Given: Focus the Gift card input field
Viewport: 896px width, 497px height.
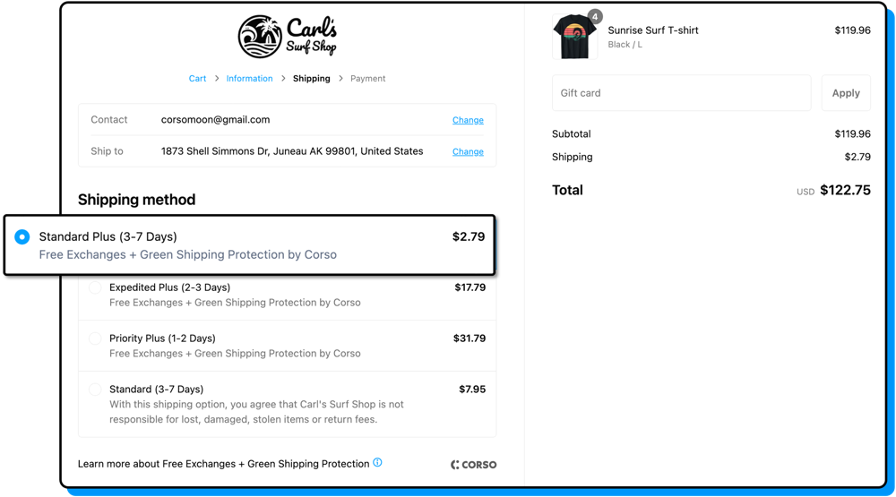Looking at the screenshot, I should coord(681,93).
